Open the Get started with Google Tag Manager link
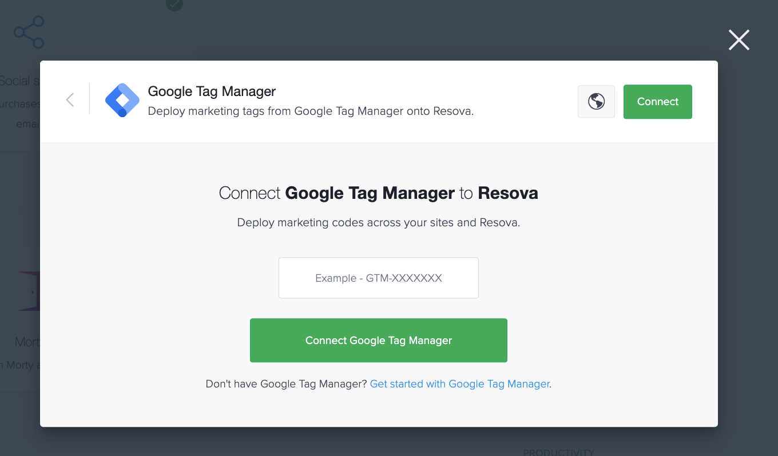The width and height of the screenshot is (778, 456). [459, 383]
